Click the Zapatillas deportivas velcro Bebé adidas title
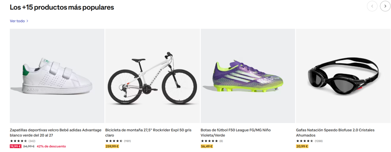Screen dimensions: 391x152 (x=56, y=133)
